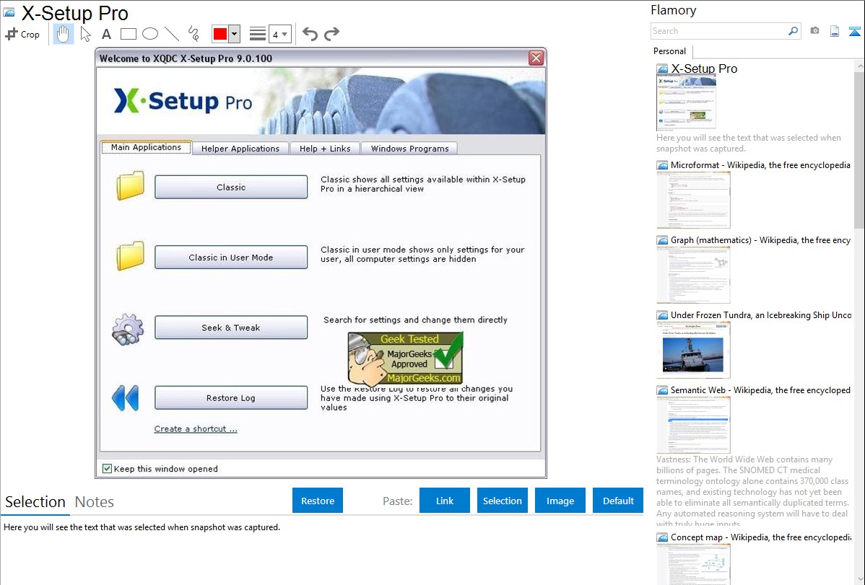
Task: Click the line style icon
Action: [x=258, y=34]
